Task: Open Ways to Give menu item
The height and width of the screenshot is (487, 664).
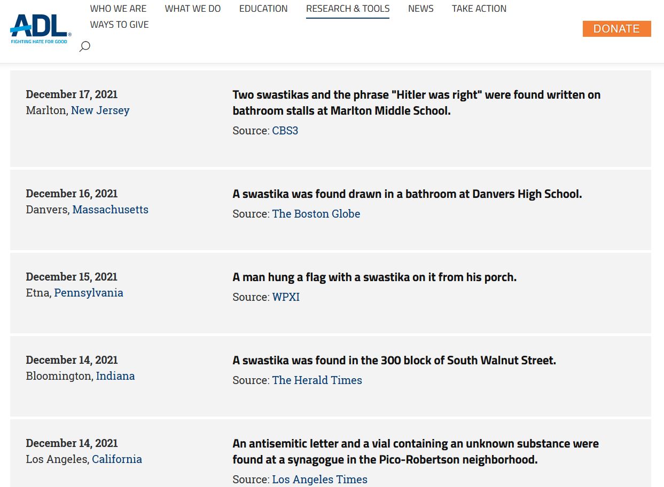Action: [119, 25]
